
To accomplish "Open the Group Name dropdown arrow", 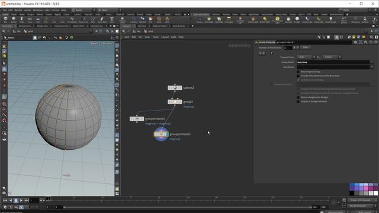I will [372, 62].
